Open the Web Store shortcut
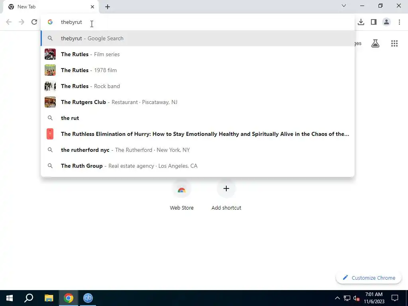Viewport: 408px width, 306px height. coord(182,196)
